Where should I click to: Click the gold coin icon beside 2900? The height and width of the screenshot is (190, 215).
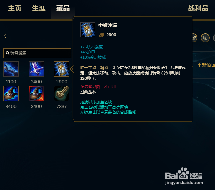[x=102, y=35]
